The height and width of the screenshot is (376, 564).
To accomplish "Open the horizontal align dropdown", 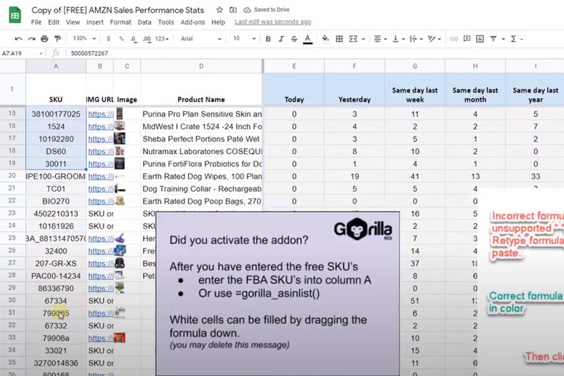I will coord(380,39).
